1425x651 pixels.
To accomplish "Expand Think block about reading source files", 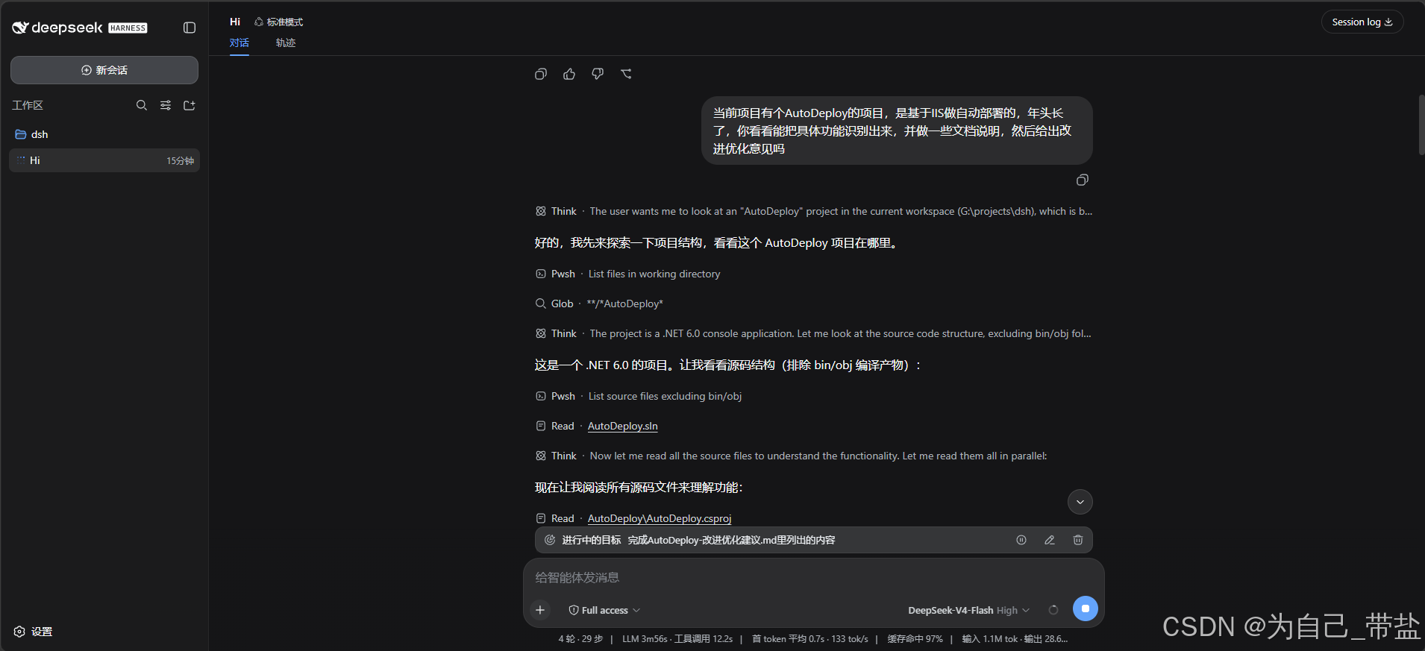I will (791, 456).
